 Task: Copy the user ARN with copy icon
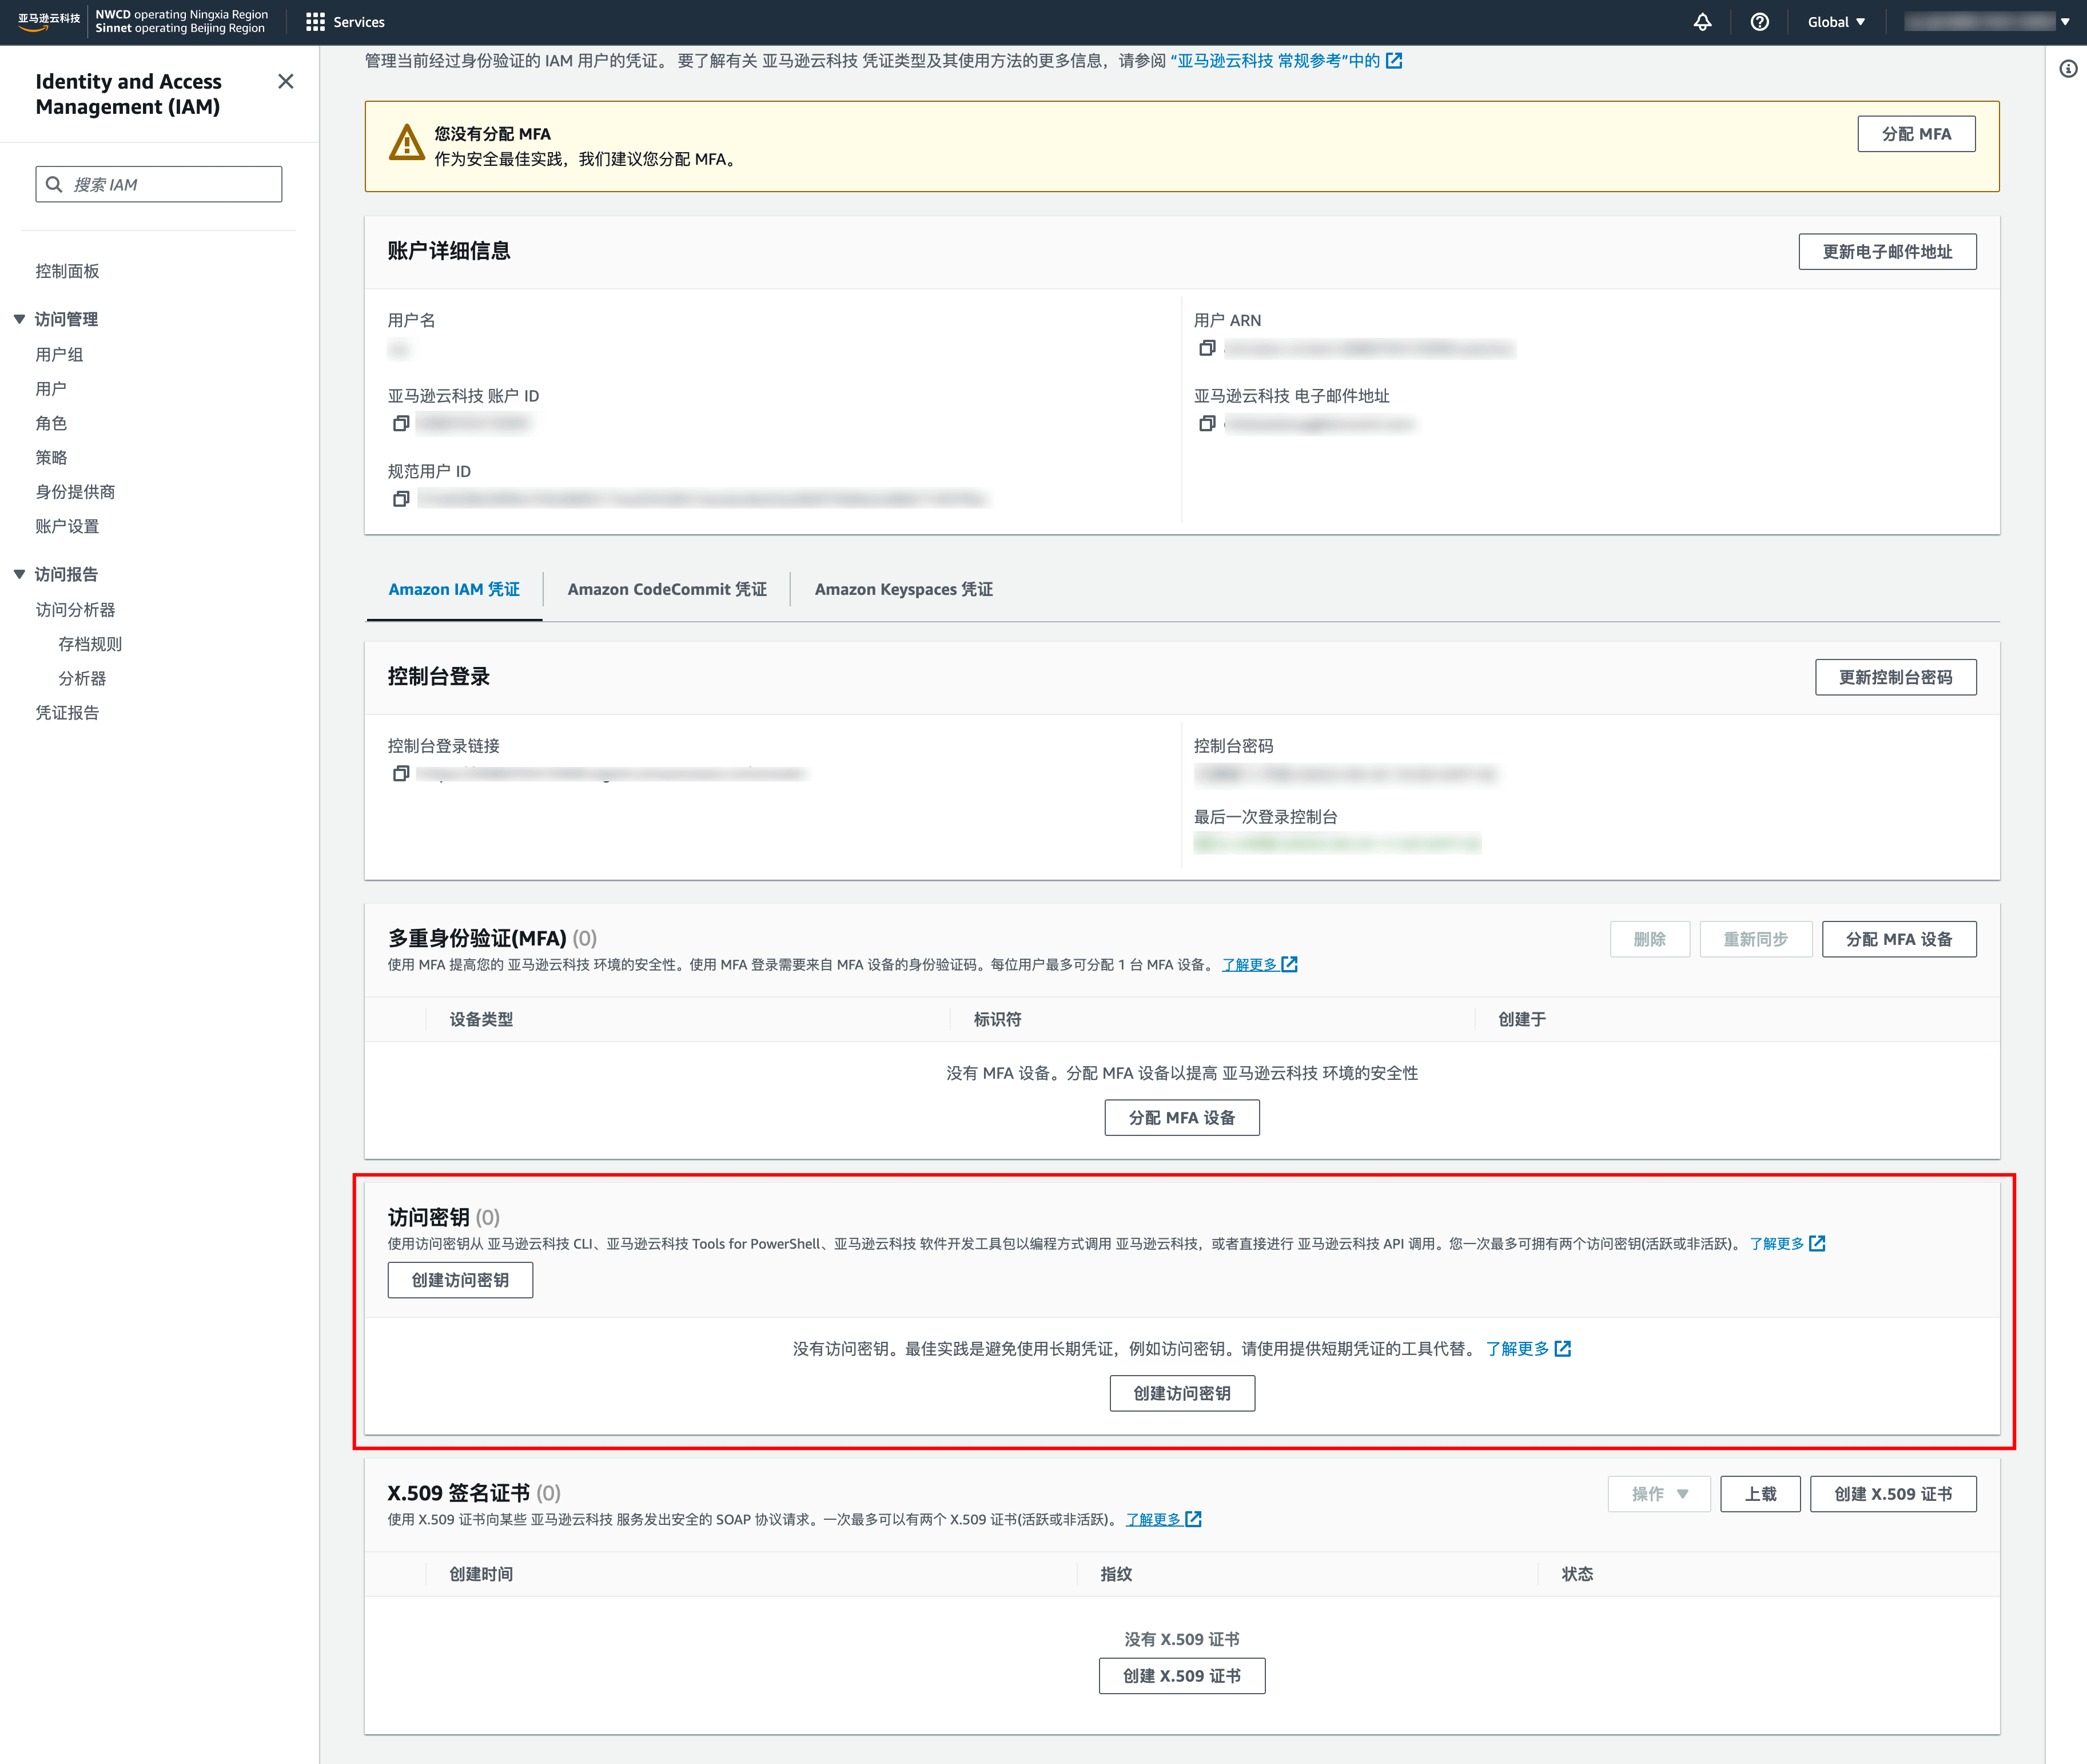click(x=1206, y=348)
